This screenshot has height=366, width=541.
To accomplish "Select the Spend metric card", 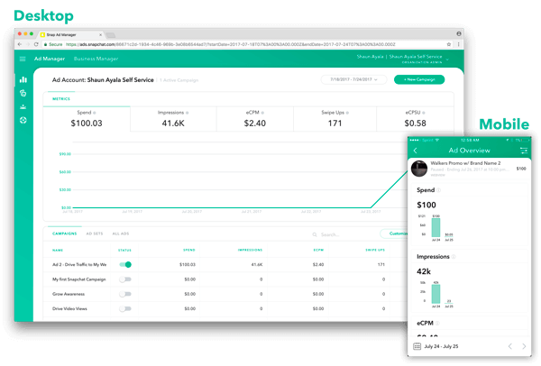I will coord(87,119).
